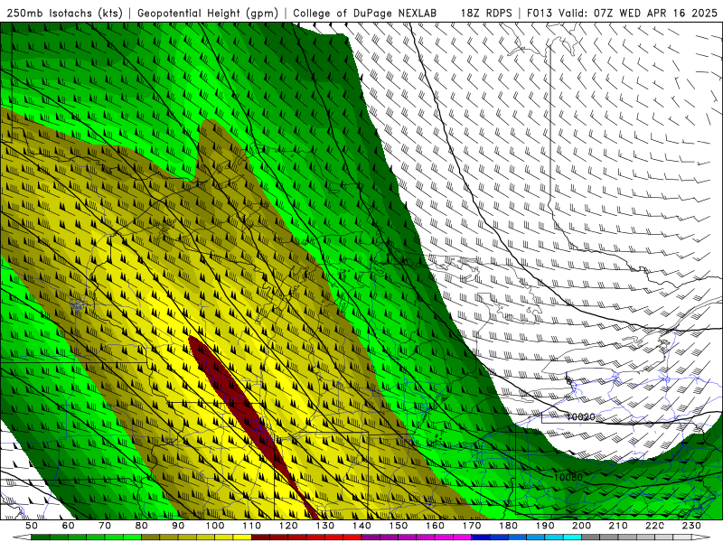
Task: Click the '220' color bar label
Action: point(655,526)
